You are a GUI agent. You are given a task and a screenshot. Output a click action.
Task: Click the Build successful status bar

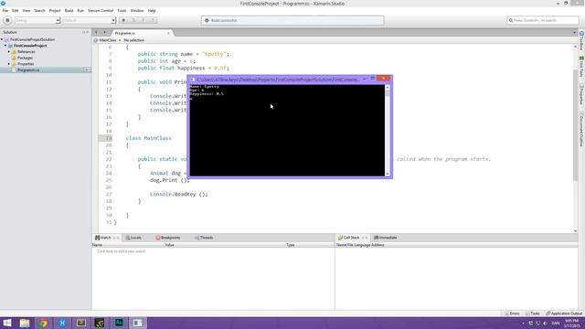[x=292, y=20]
